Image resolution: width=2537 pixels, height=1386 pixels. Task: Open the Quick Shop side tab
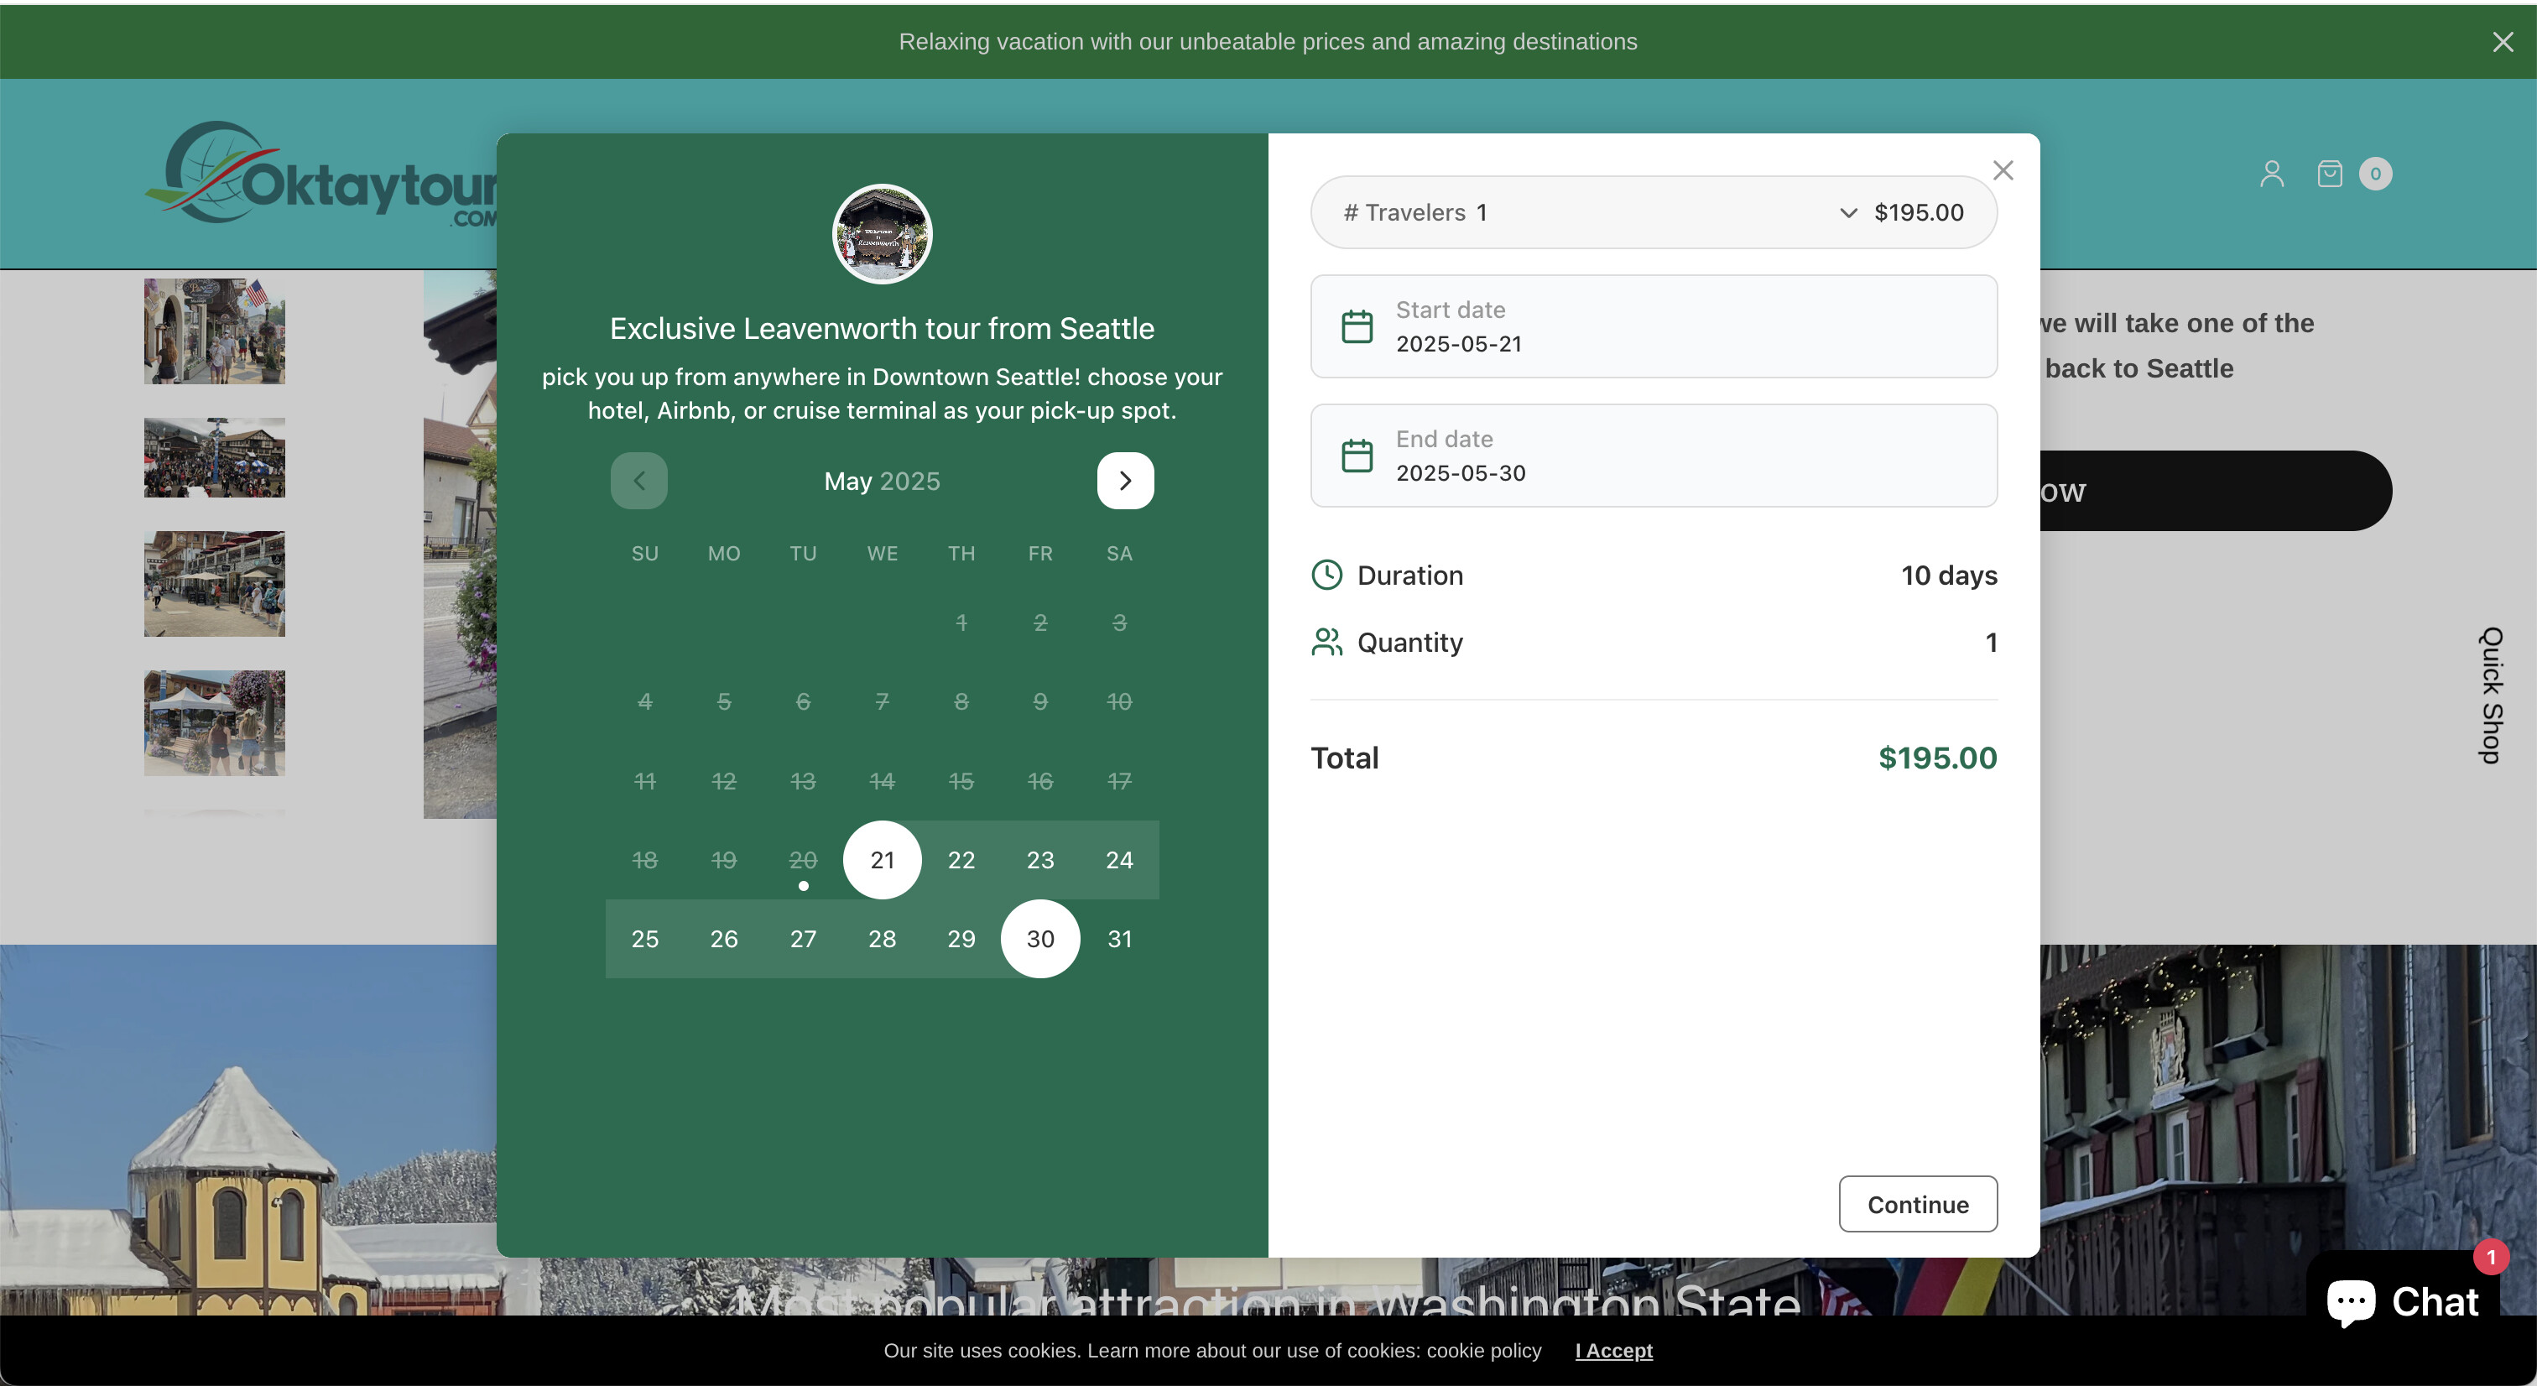[2491, 696]
